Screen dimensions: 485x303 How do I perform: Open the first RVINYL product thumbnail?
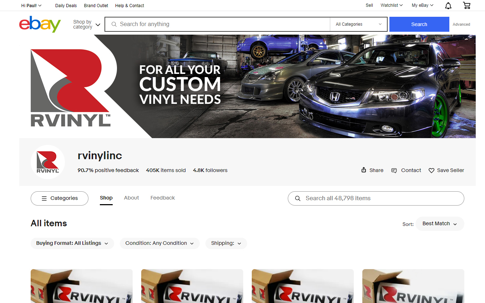(82, 286)
